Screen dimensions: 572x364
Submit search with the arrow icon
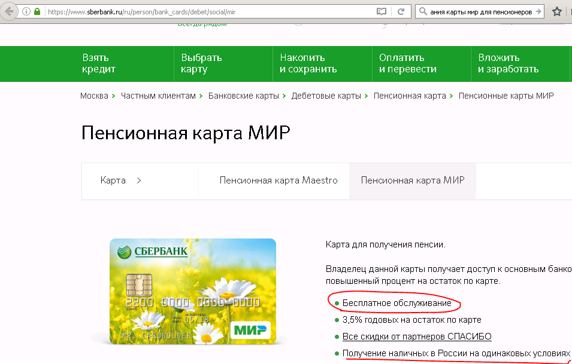(x=538, y=11)
